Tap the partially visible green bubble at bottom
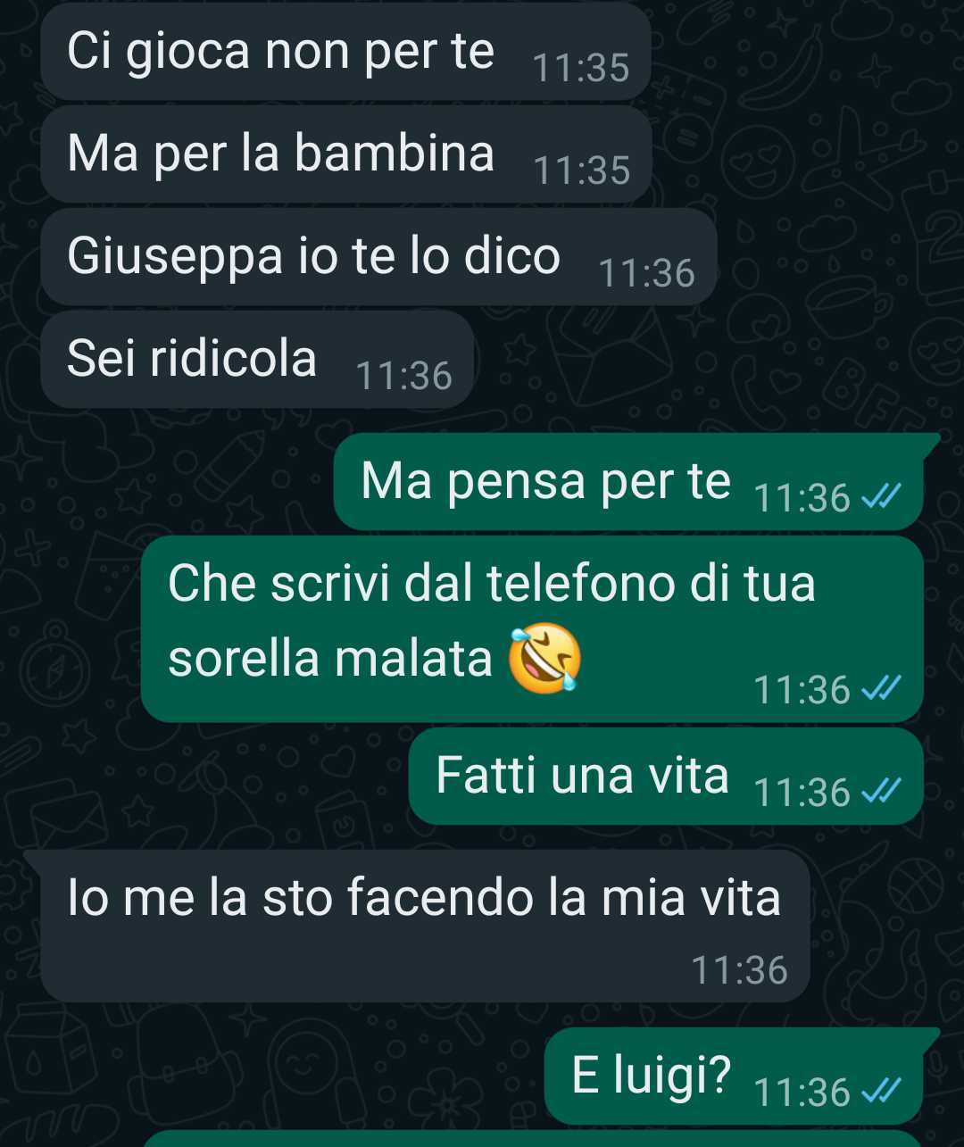This screenshot has width=964, height=1147. (532, 1139)
